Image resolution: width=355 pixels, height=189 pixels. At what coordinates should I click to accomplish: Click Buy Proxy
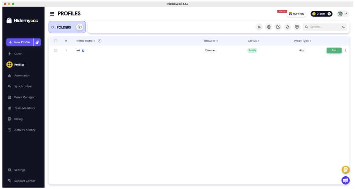pyautogui.click(x=296, y=14)
